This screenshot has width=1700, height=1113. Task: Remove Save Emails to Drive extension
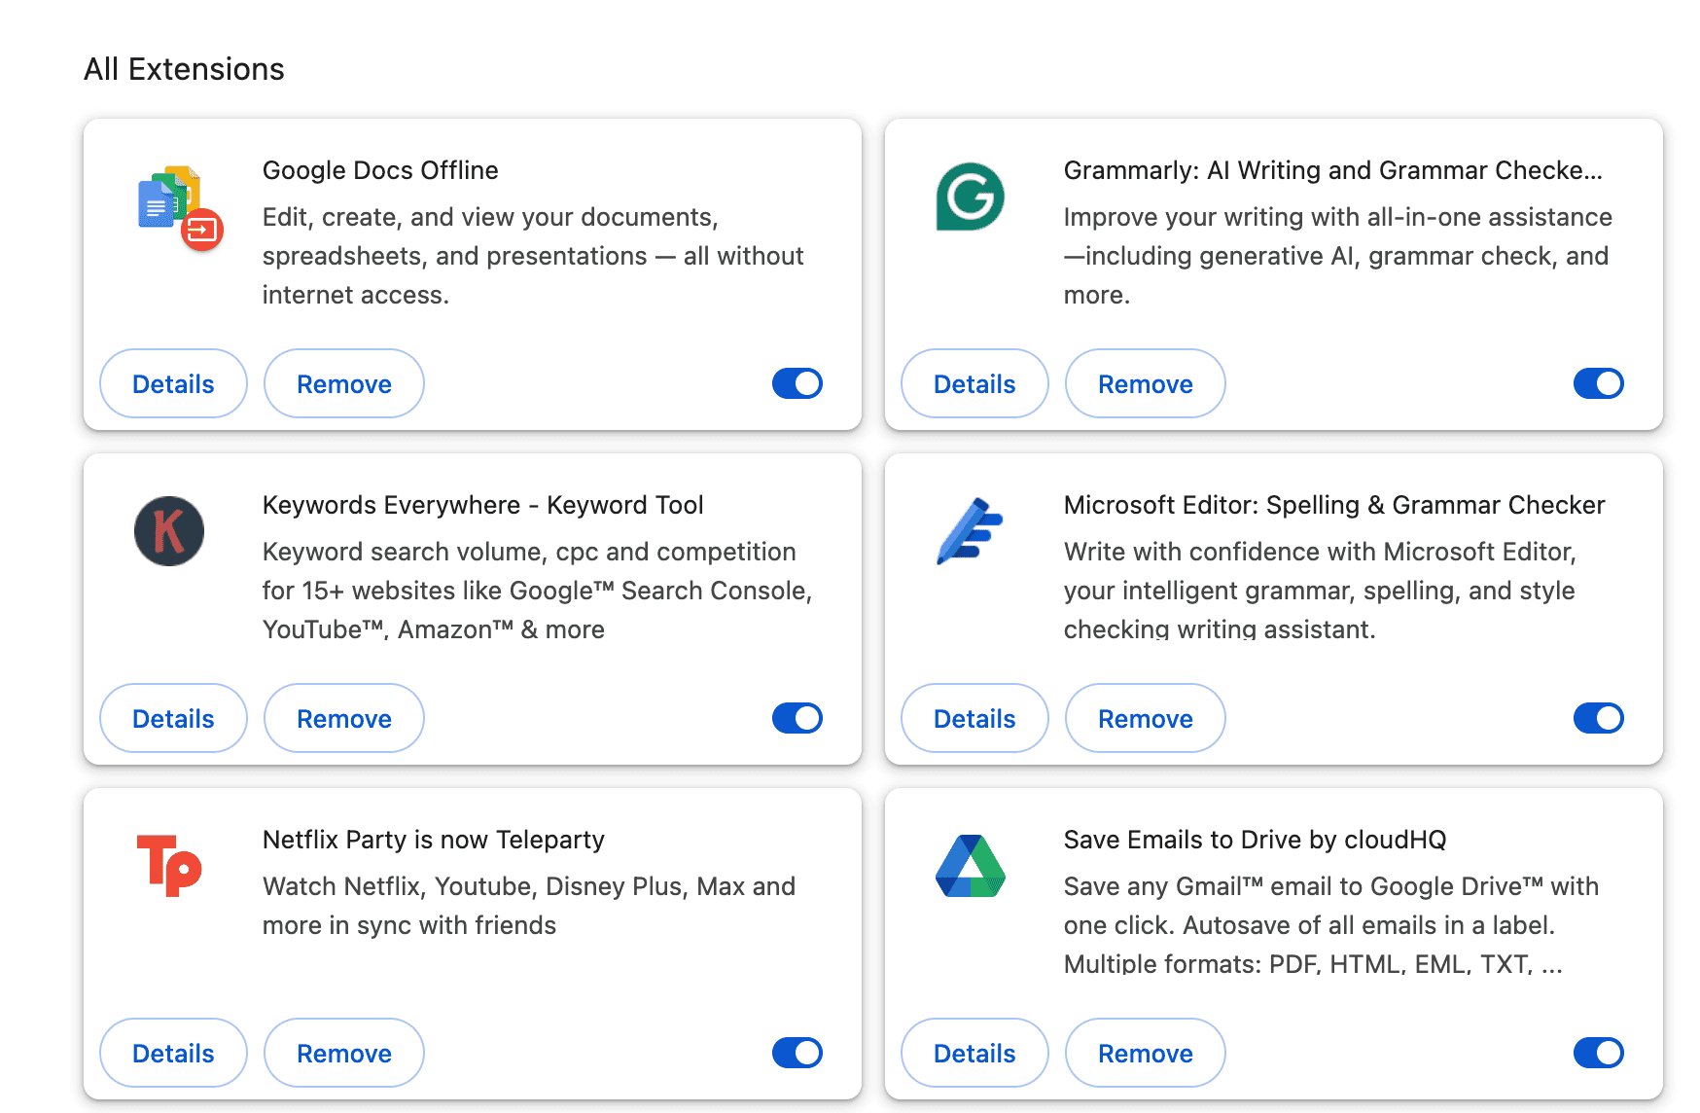1145,1054
